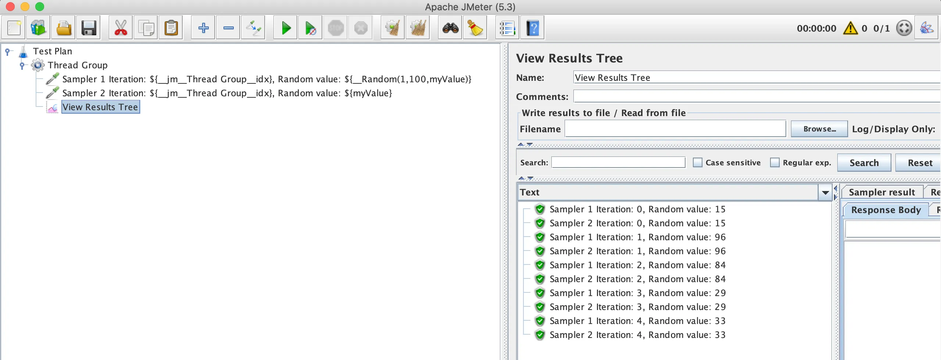Screen dimensions: 941x360
Task: Toggle the Case sensitive checkbox
Action: coord(698,162)
